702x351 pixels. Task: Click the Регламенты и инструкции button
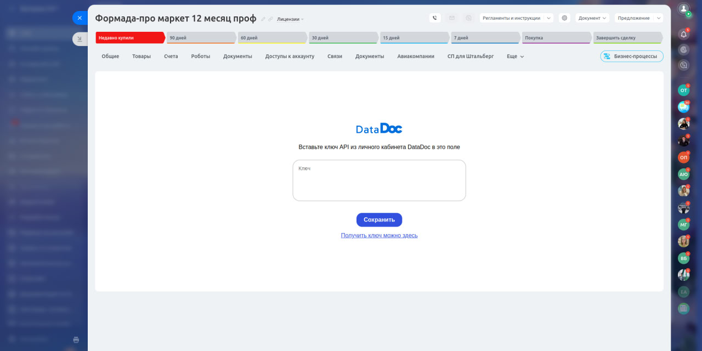[x=512, y=18]
